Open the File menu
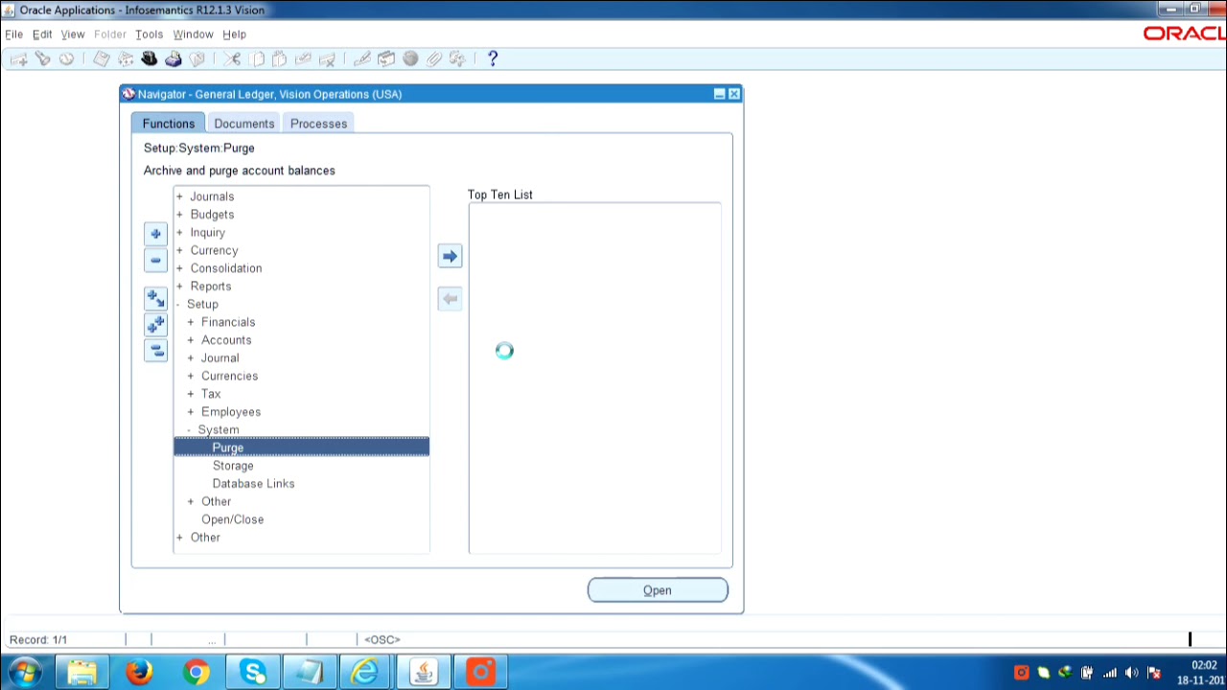Screen dimensions: 1227x690 [x=13, y=34]
